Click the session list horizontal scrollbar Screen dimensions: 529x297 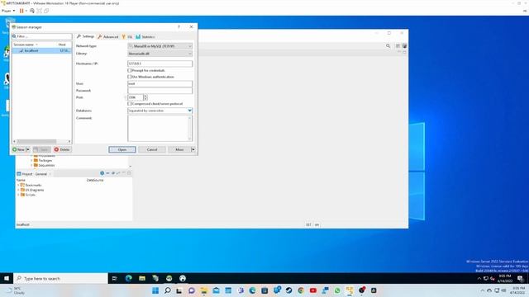pos(42,141)
